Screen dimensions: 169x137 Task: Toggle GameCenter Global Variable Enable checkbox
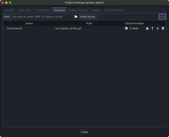[126, 29]
